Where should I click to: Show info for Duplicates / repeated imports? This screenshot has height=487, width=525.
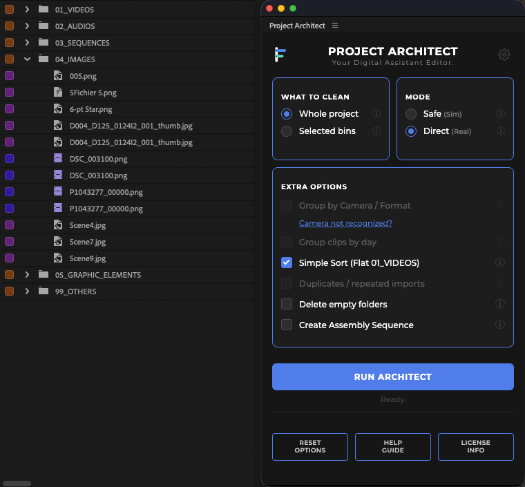500,283
